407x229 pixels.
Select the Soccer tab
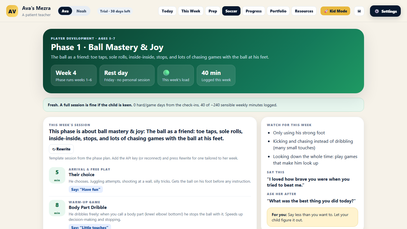(231, 11)
